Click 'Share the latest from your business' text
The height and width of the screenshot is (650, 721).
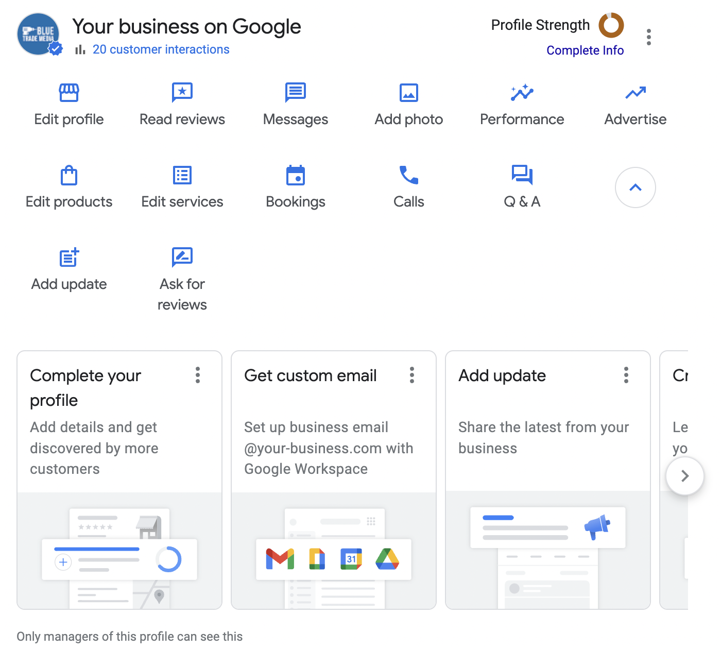[x=543, y=438]
